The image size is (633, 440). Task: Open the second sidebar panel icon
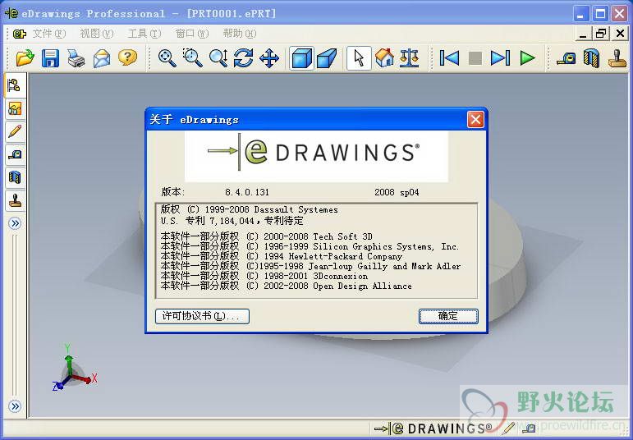(15, 108)
